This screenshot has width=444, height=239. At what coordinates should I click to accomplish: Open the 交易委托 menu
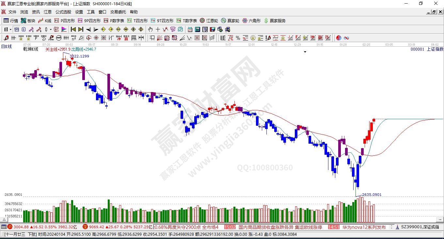point(118,12)
